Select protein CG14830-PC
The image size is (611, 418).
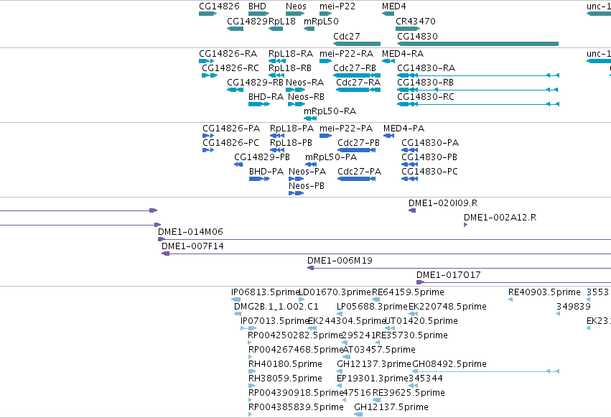430,172
